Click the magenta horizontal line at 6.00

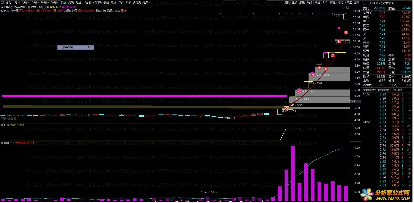pyautogui.click(x=144, y=96)
